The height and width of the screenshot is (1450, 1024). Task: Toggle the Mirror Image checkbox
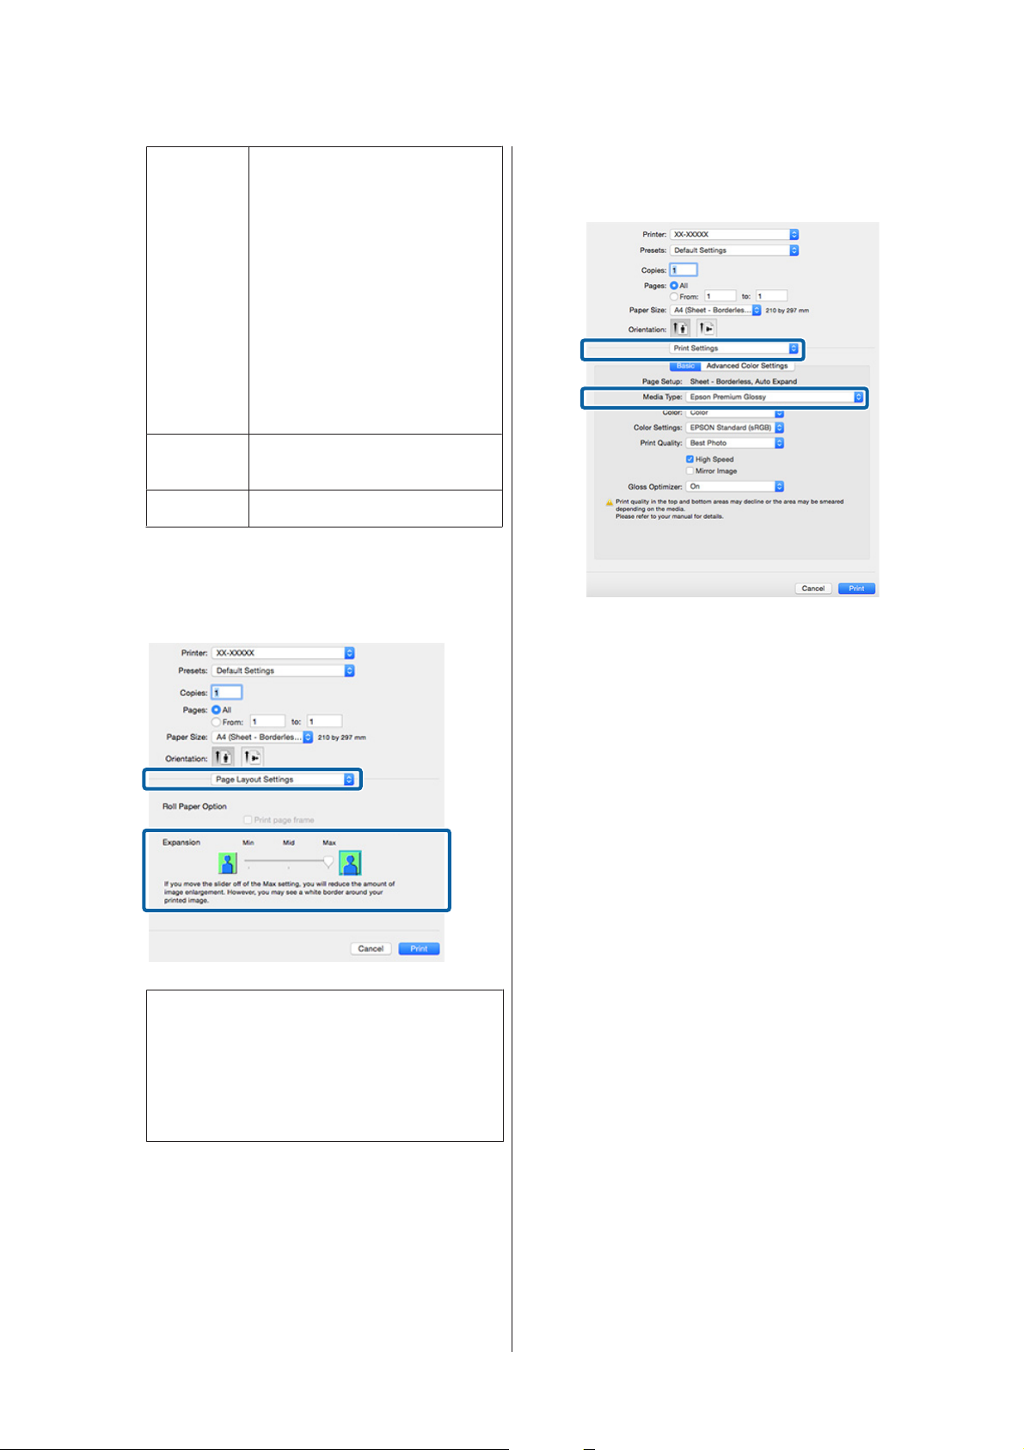(690, 471)
